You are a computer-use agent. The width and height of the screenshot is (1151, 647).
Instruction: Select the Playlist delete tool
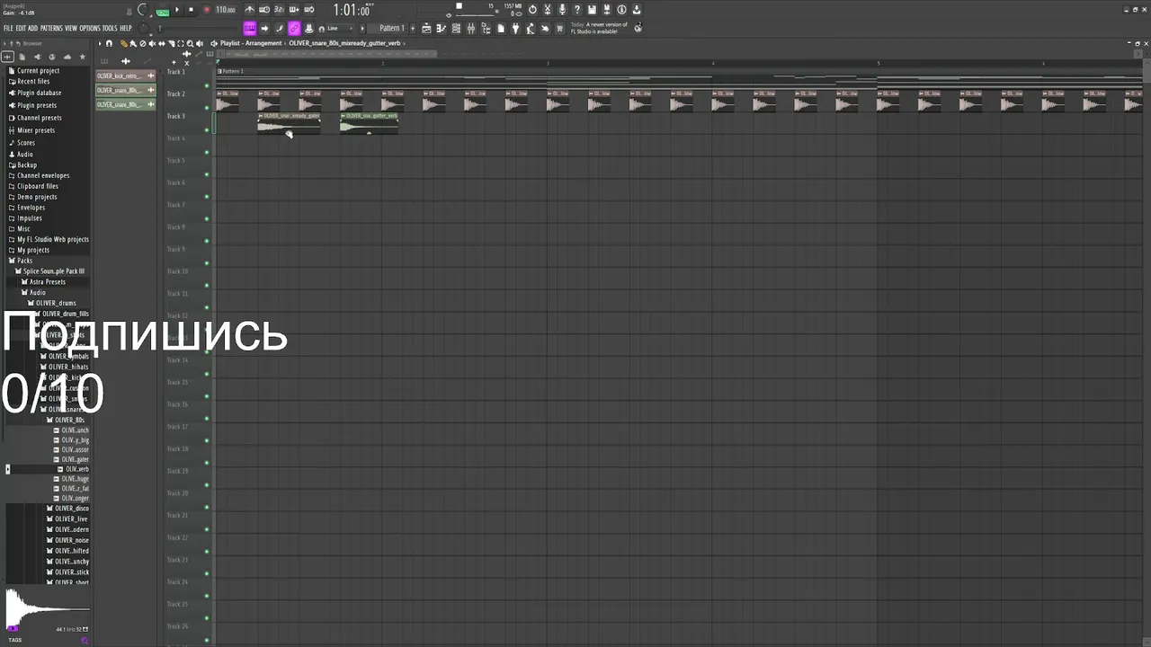tap(143, 43)
